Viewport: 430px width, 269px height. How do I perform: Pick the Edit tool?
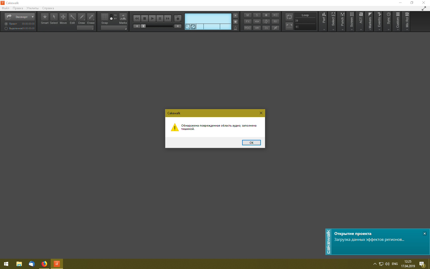coord(72,17)
